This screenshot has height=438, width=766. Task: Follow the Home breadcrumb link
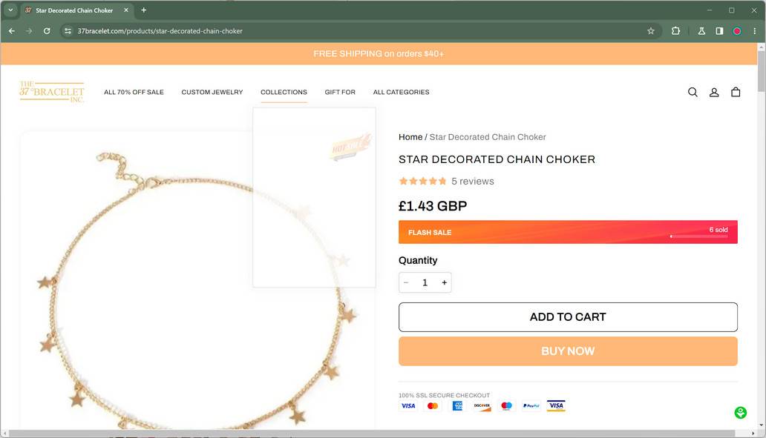(x=410, y=137)
